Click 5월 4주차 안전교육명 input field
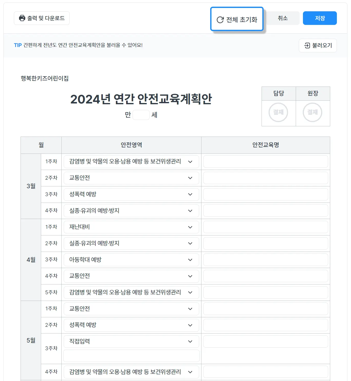Screen dimensions: 351x381 pyautogui.click(x=266, y=372)
